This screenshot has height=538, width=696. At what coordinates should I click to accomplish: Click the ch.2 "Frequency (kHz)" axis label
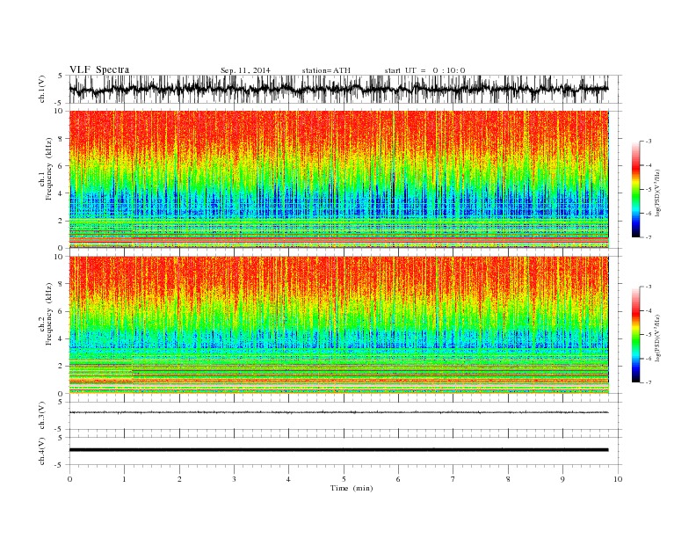(x=48, y=314)
